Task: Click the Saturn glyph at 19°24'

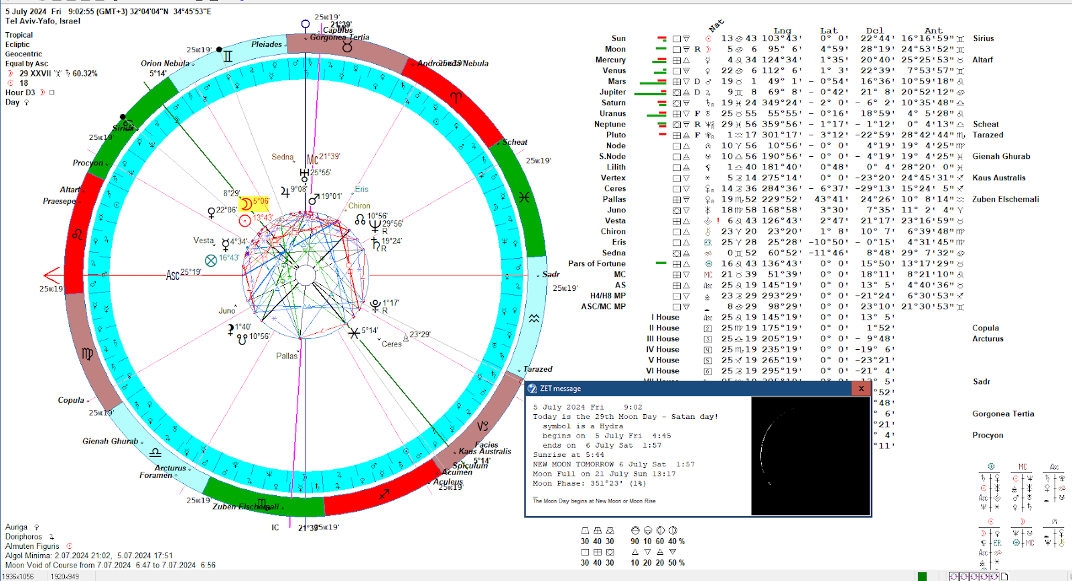Action: click(376, 243)
